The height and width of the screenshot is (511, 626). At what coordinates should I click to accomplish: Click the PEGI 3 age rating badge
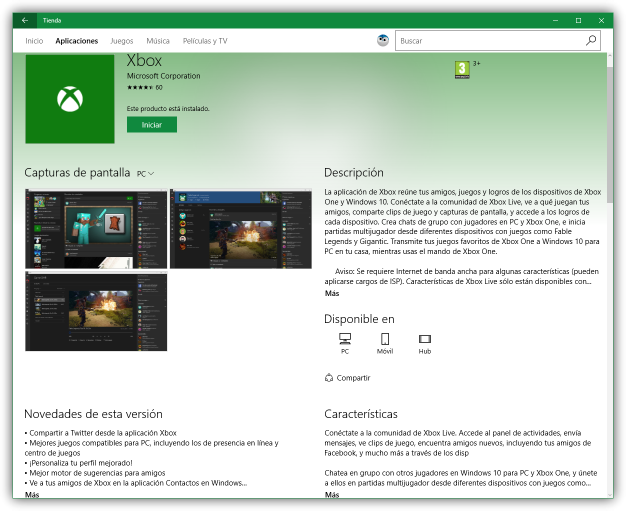[x=462, y=69]
